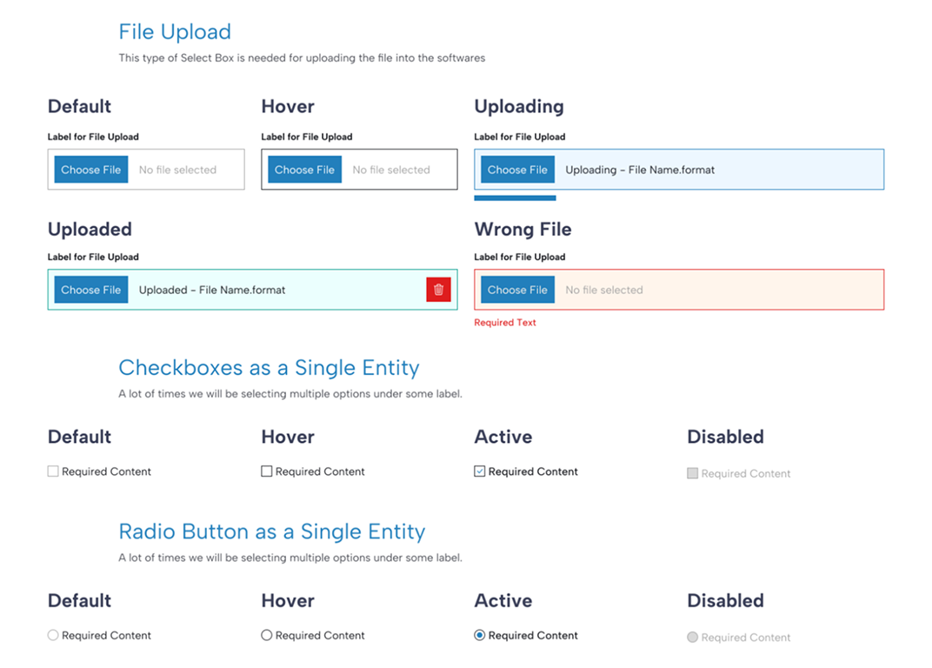This screenshot has height=668, width=932.
Task: Click 'Uploading – File Name.format' text
Action: point(640,170)
